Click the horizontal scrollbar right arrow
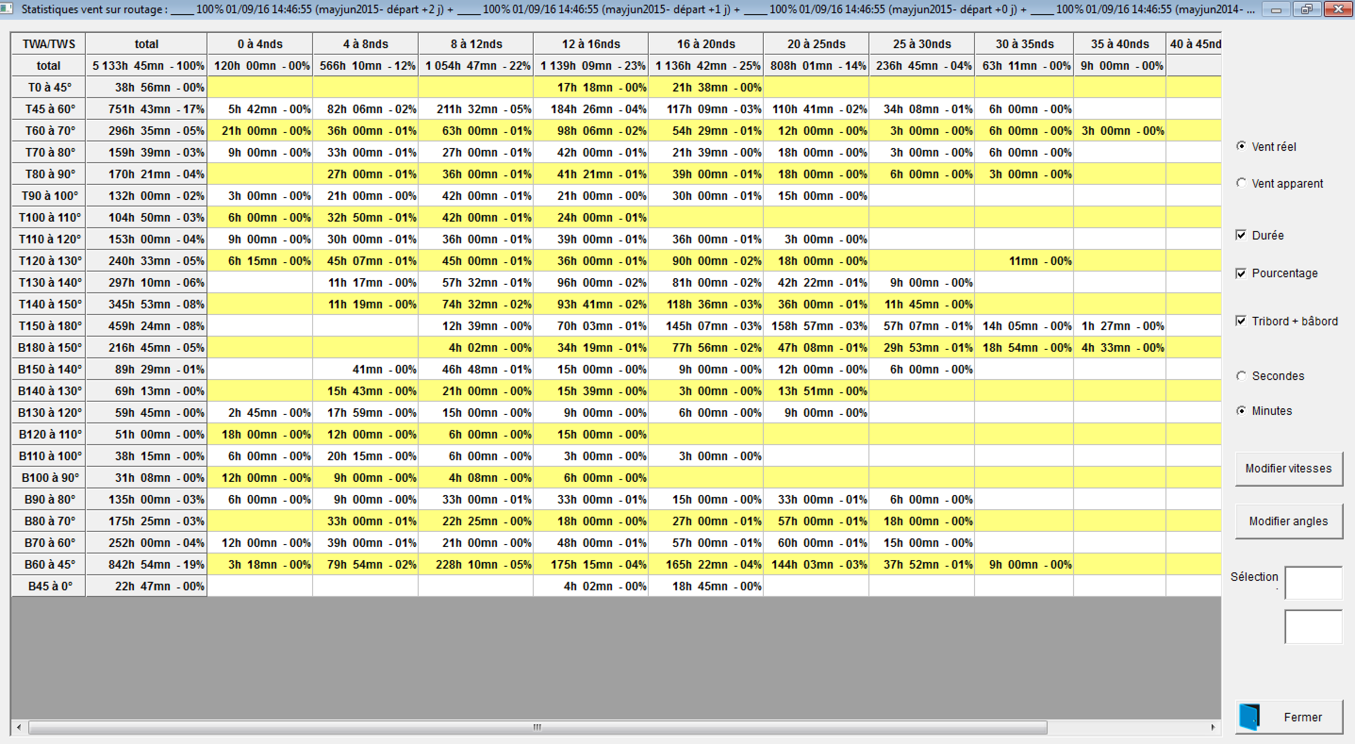Screen dimensions: 1355x744 pyautogui.click(x=1213, y=727)
